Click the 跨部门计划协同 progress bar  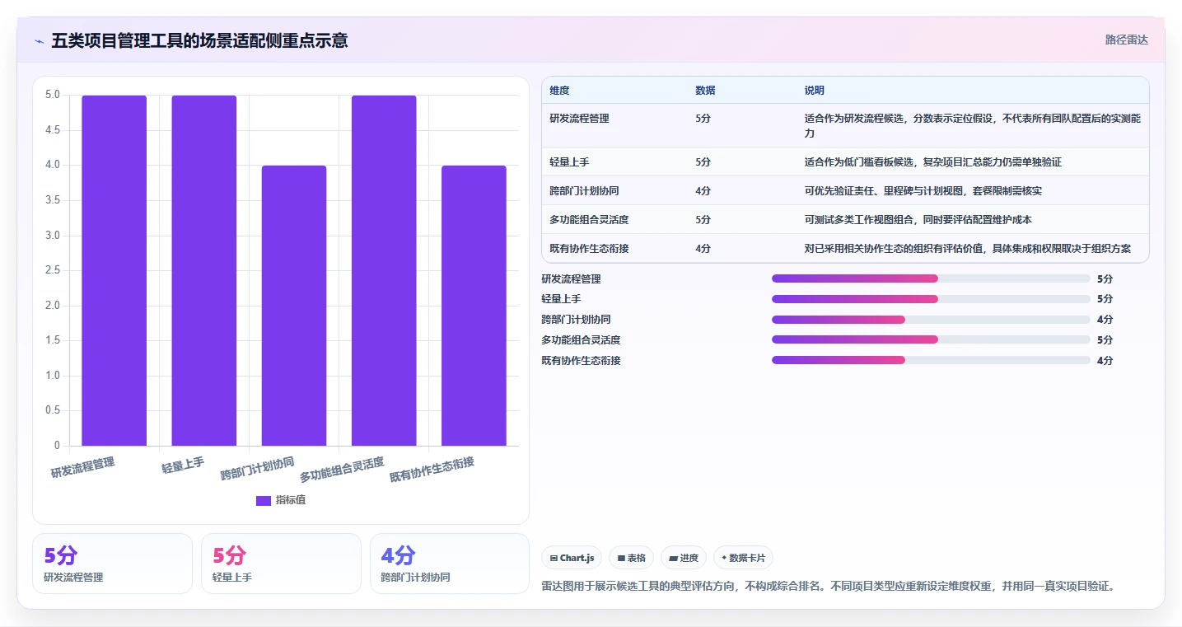(x=931, y=319)
